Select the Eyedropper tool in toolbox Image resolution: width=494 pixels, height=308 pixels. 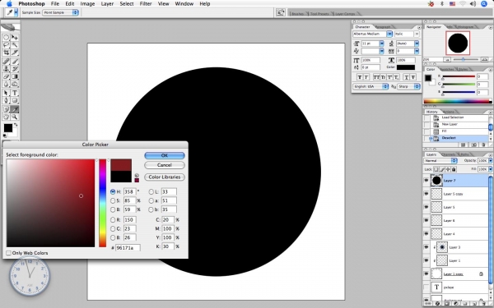pyautogui.click(x=15, y=109)
